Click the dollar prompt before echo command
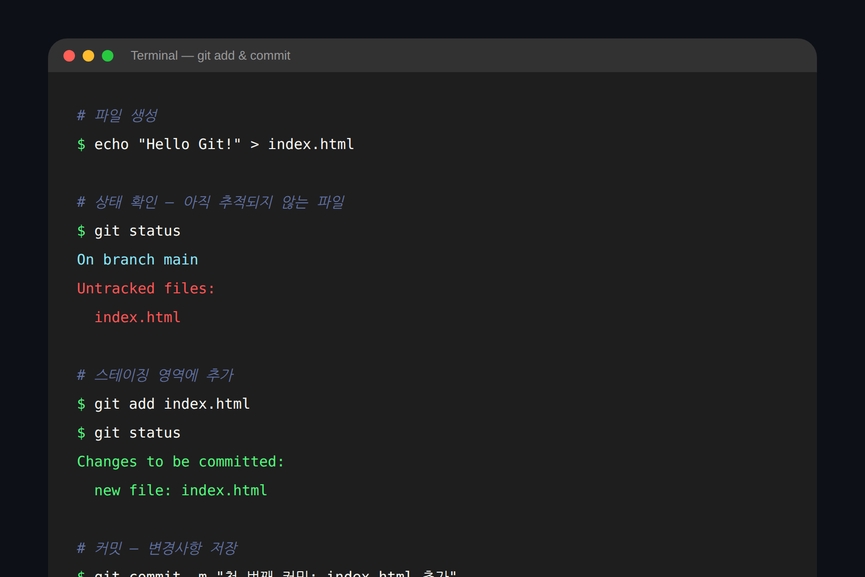The image size is (865, 577). (x=82, y=144)
